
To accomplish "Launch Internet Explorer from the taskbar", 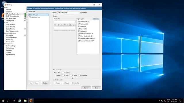I will [x=20, y=100].
